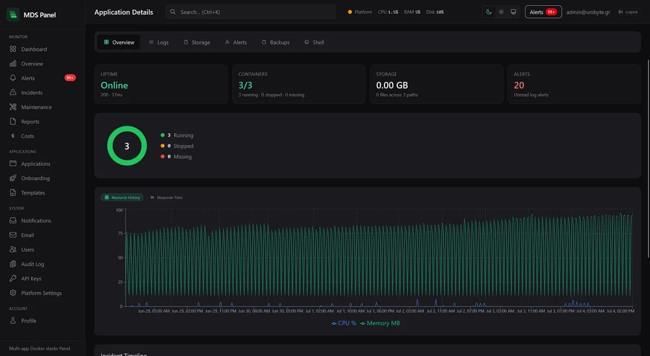Viewport: 650px width, 356px height.
Task: Click the Alerts 20 unread card
Action: [x=574, y=84]
